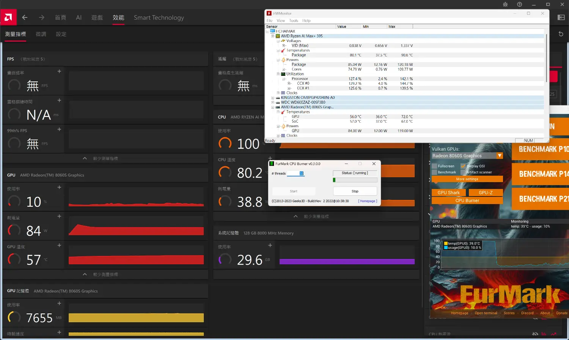Enable the Benchmark checkbox in FurMark

pos(434,172)
